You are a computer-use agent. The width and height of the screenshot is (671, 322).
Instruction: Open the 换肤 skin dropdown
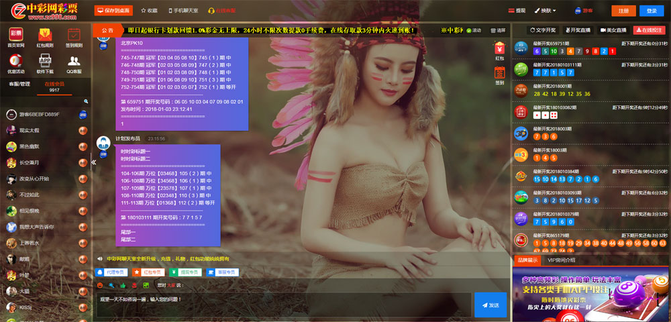pos(546,11)
